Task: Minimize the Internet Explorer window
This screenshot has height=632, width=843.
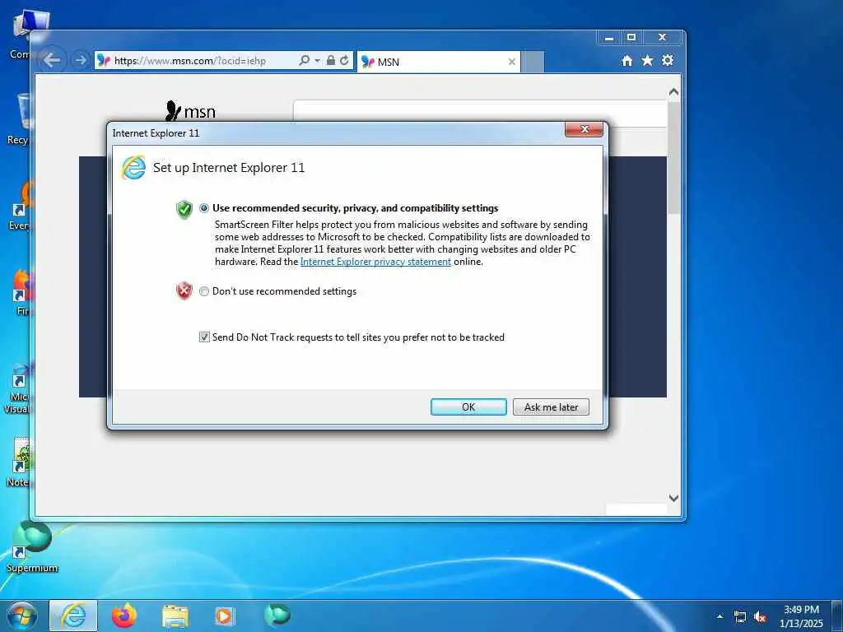Action: tap(608, 38)
